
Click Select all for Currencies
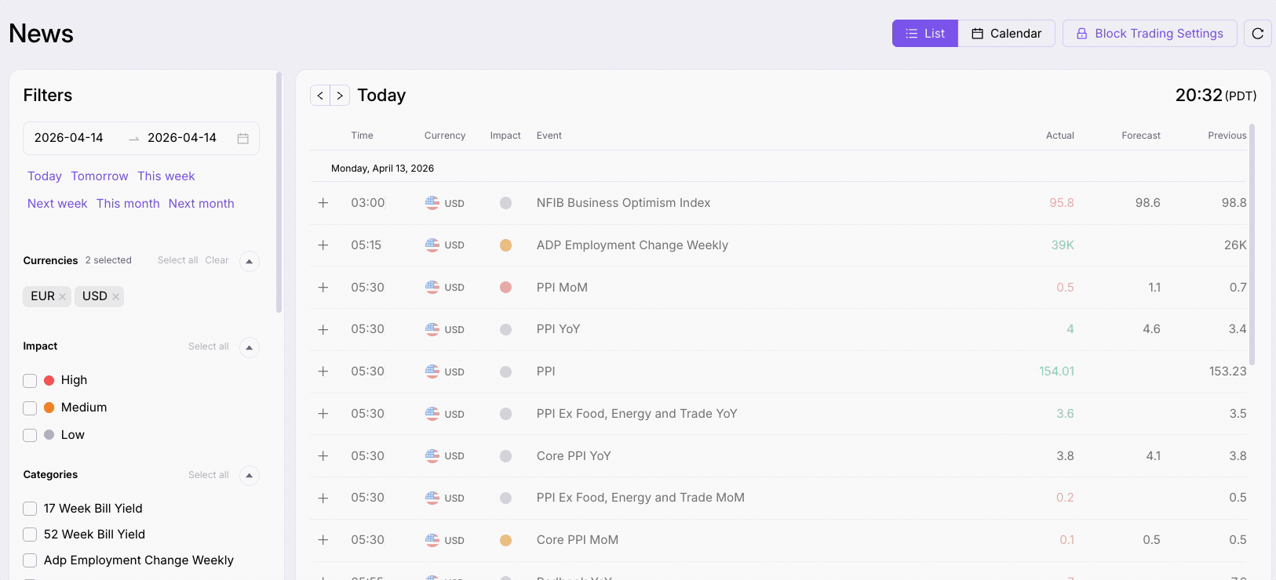(x=177, y=260)
